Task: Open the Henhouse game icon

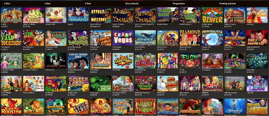Action: pos(168,84)
